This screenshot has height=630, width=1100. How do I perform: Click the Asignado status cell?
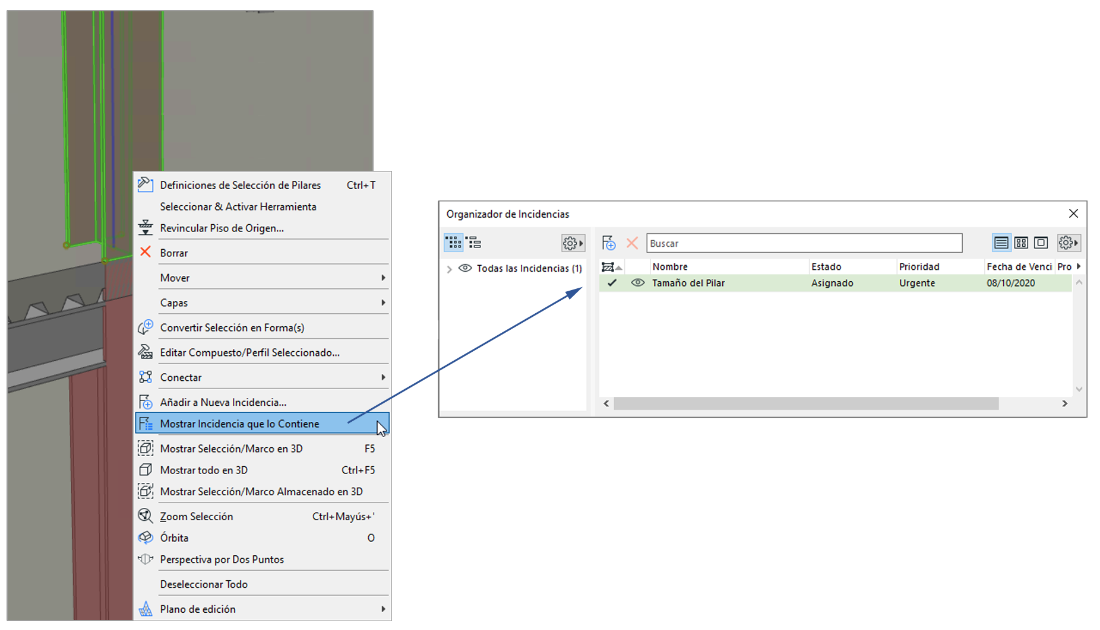(x=832, y=283)
